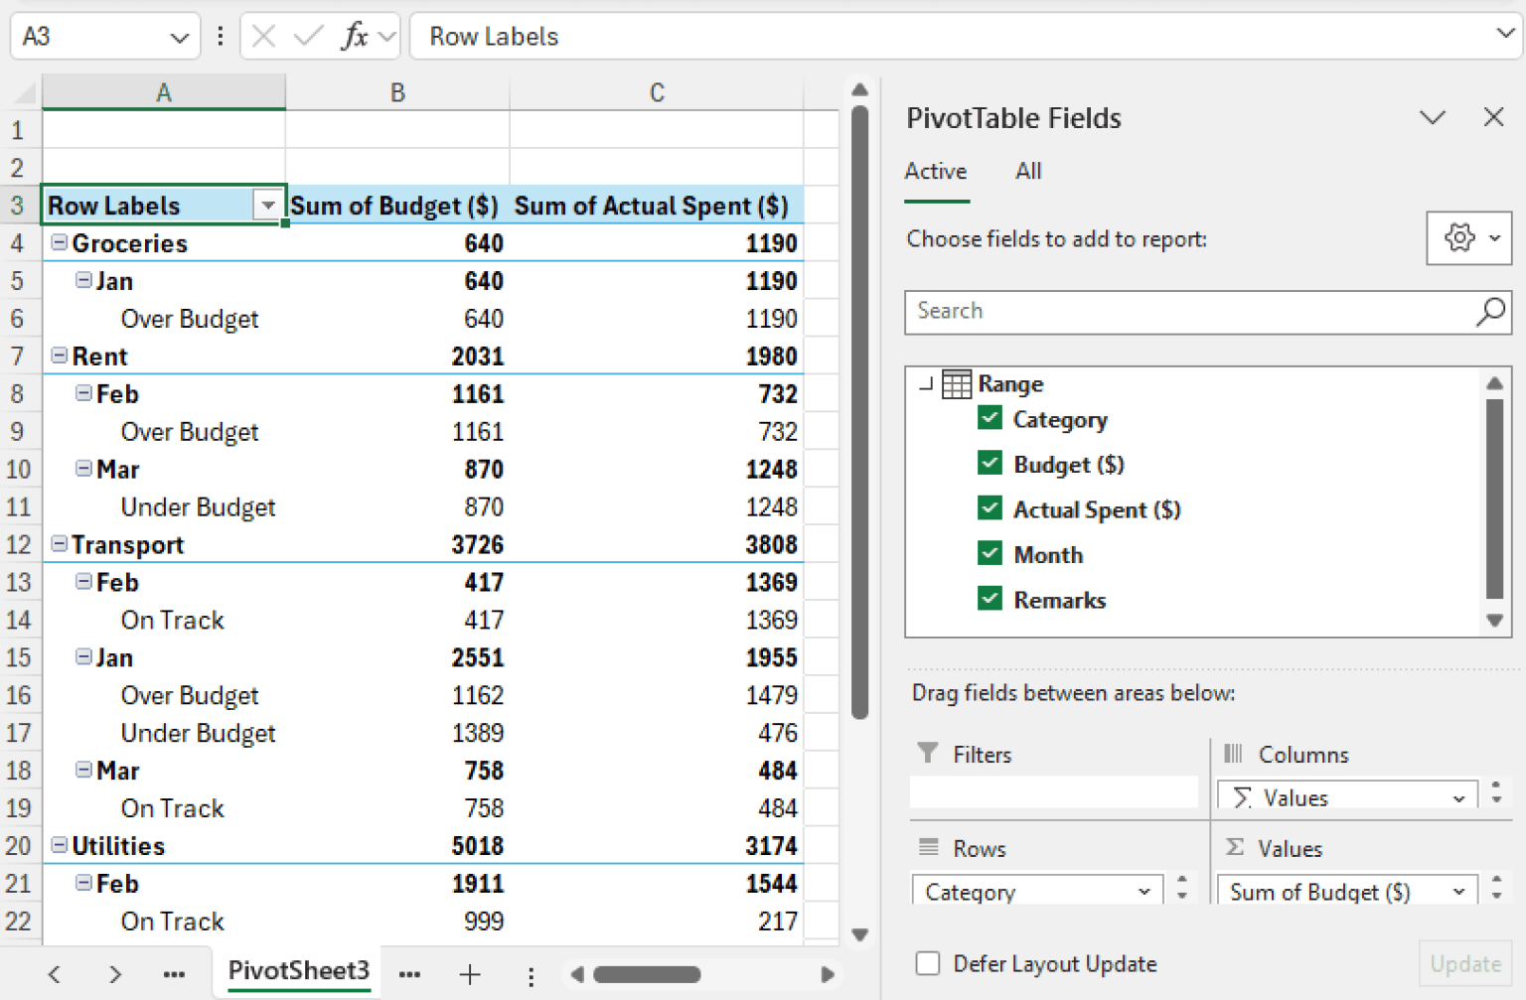Click the search magnifier icon in fields pane
The image size is (1526, 1000).
[x=1488, y=312]
